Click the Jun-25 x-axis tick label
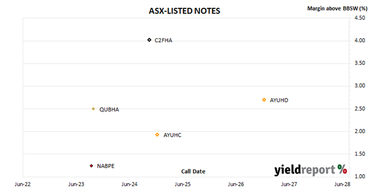The image size is (369, 192). pyautogui.click(x=183, y=184)
